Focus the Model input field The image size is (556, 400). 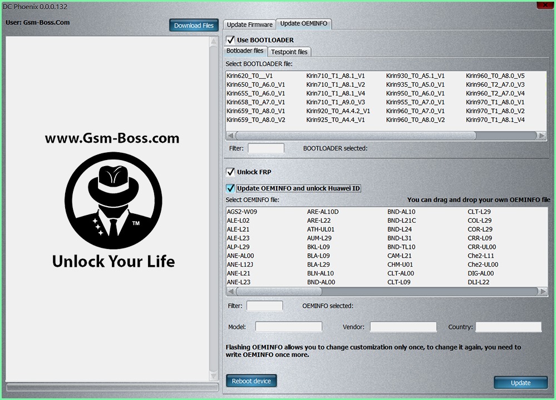point(289,327)
